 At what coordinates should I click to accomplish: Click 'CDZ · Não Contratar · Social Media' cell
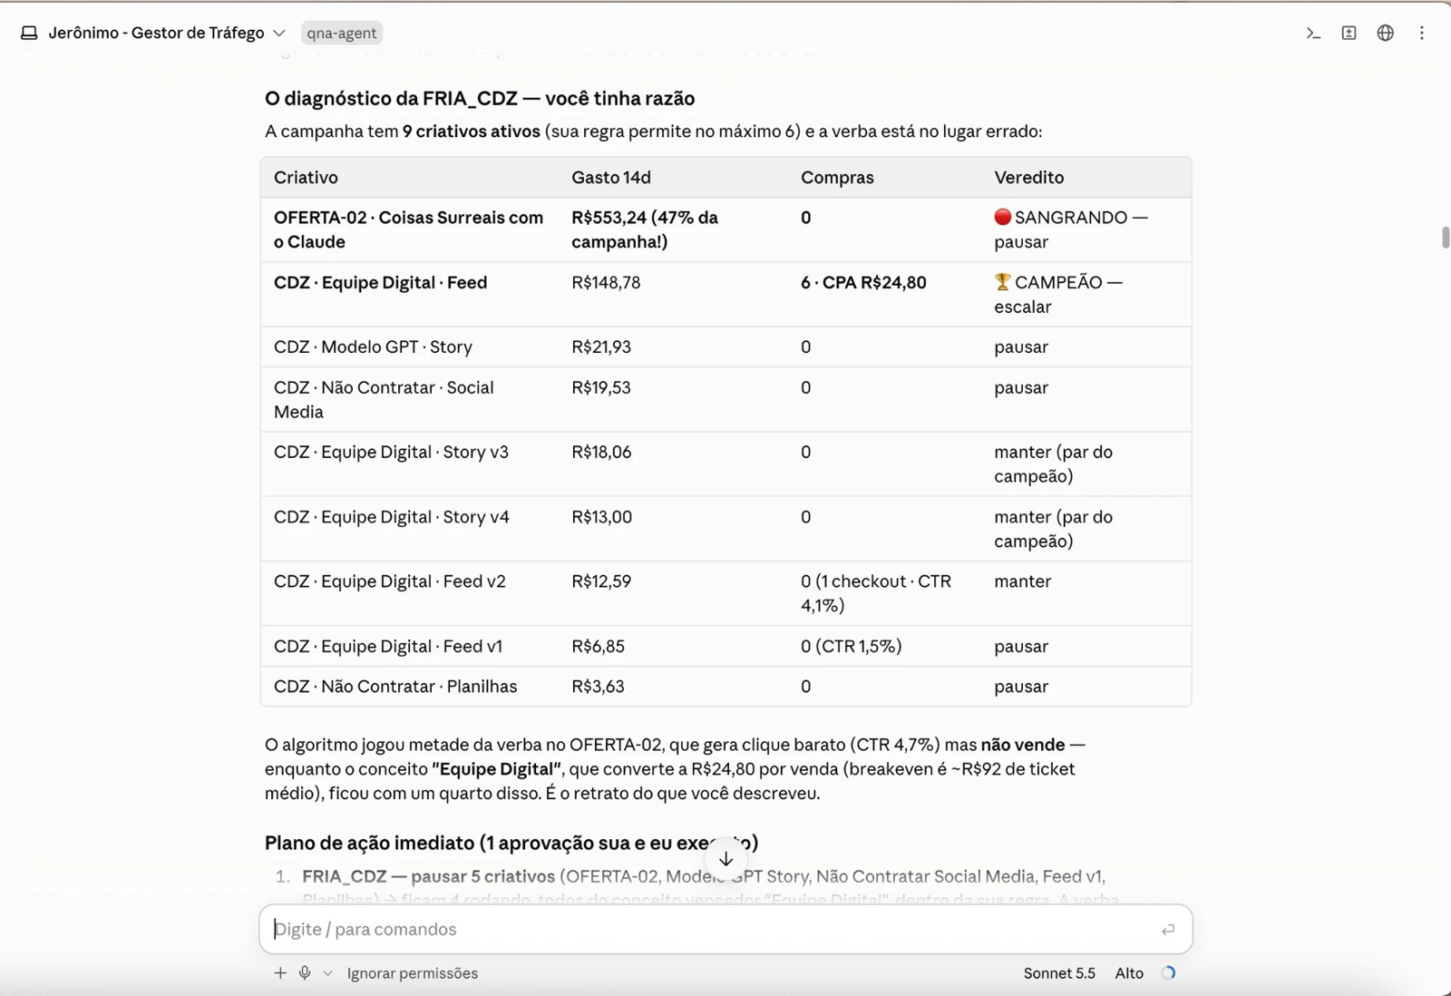click(385, 399)
